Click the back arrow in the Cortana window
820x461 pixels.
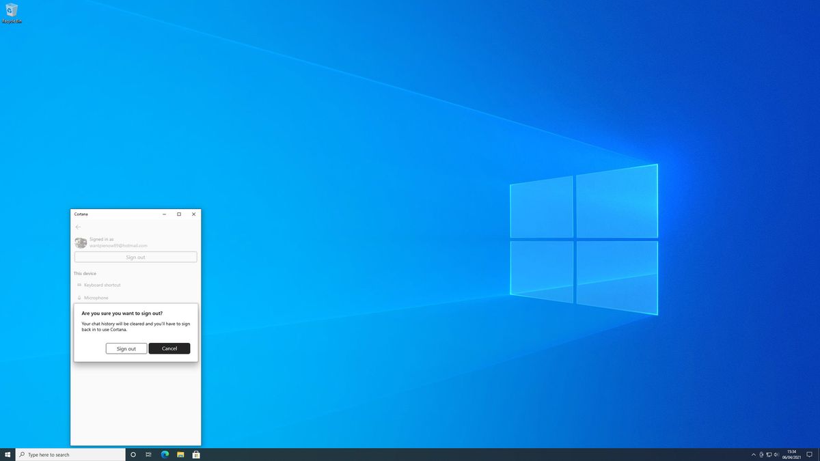(79, 227)
